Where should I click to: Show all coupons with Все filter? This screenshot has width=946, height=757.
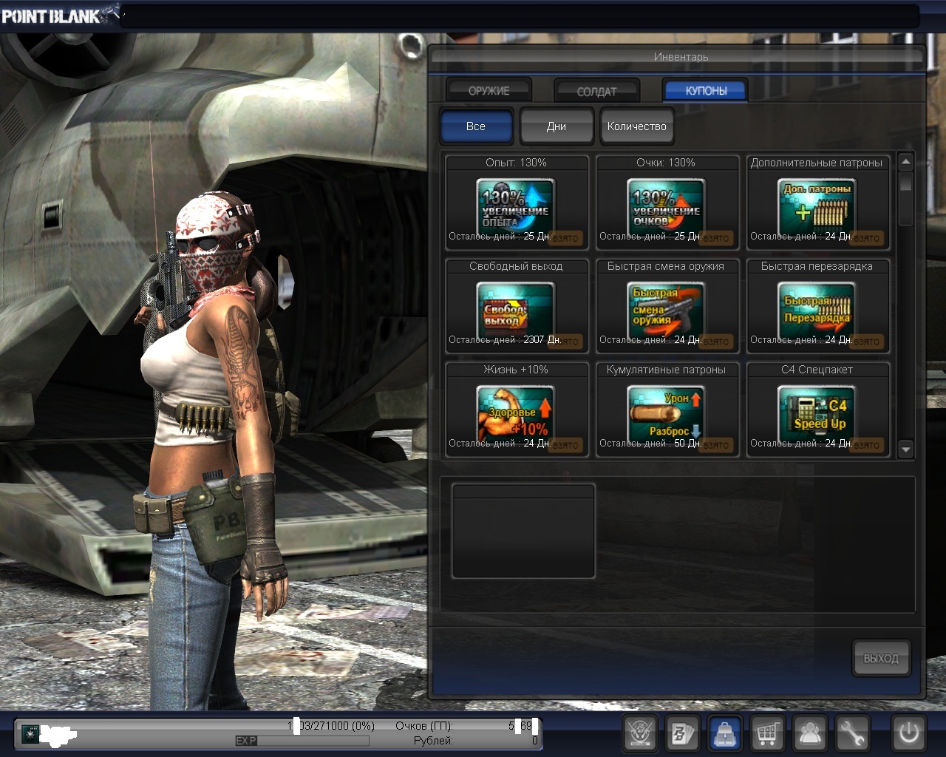point(476,126)
